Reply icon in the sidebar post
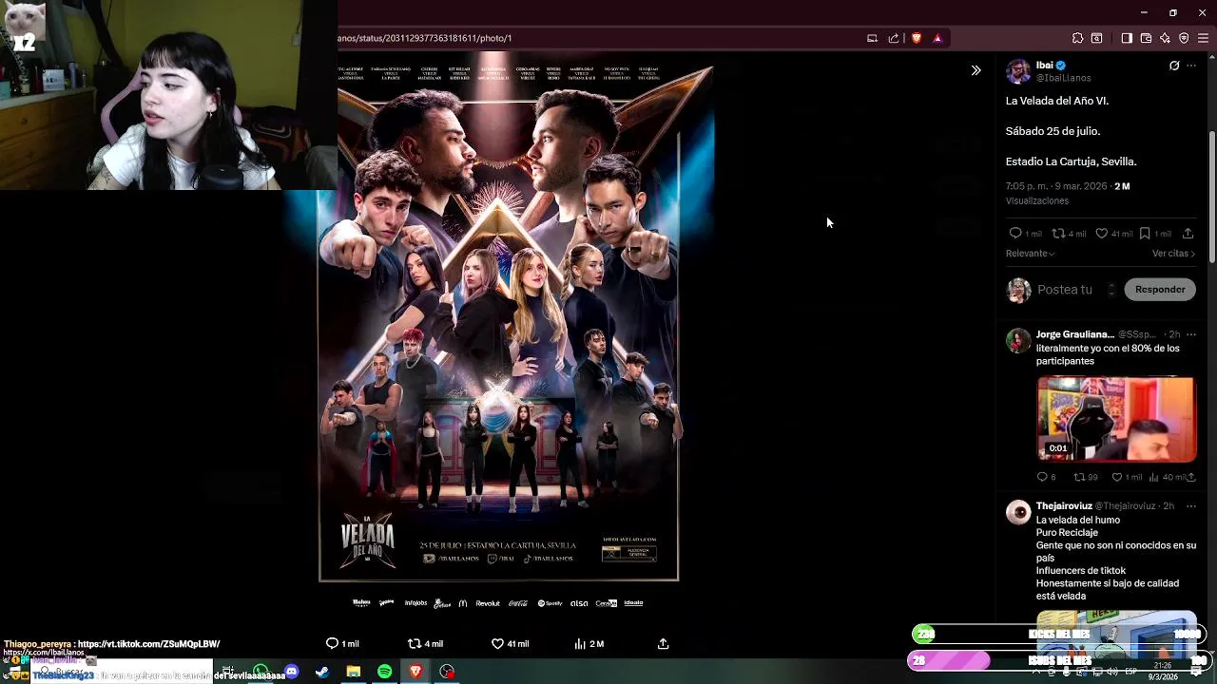This screenshot has height=684, width=1217. (x=1014, y=233)
